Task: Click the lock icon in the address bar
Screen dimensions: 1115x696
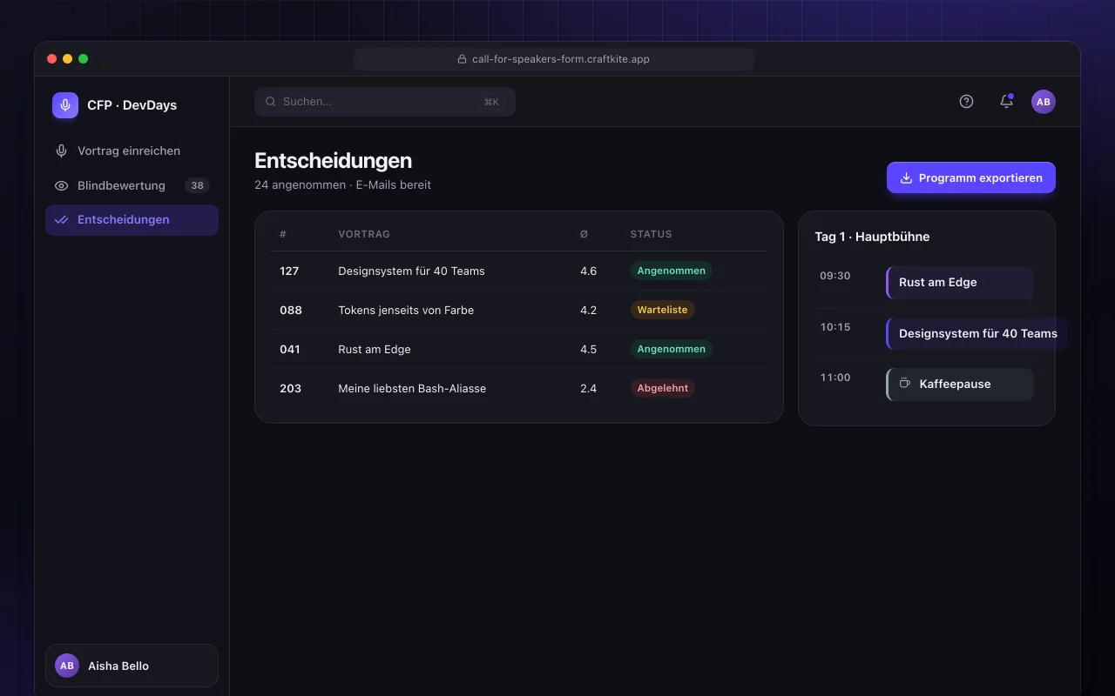Action: (463, 59)
